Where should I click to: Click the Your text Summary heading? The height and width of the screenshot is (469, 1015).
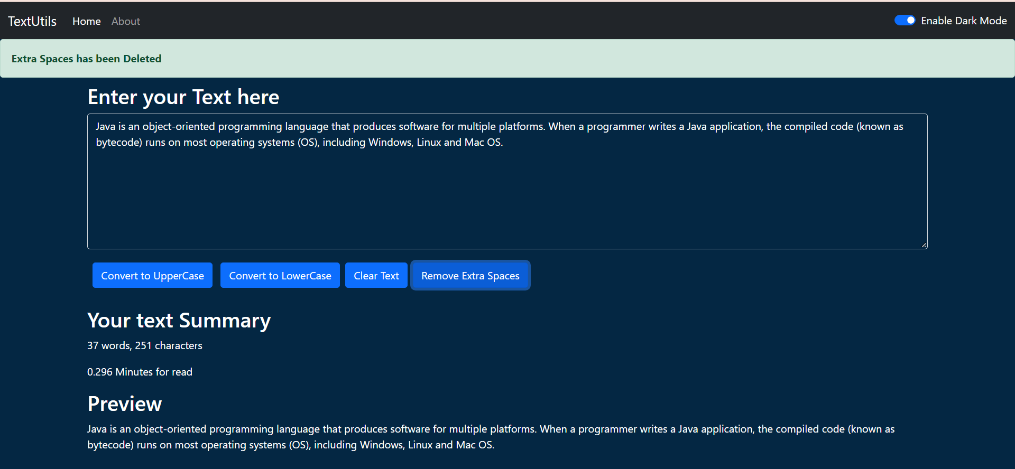point(179,321)
